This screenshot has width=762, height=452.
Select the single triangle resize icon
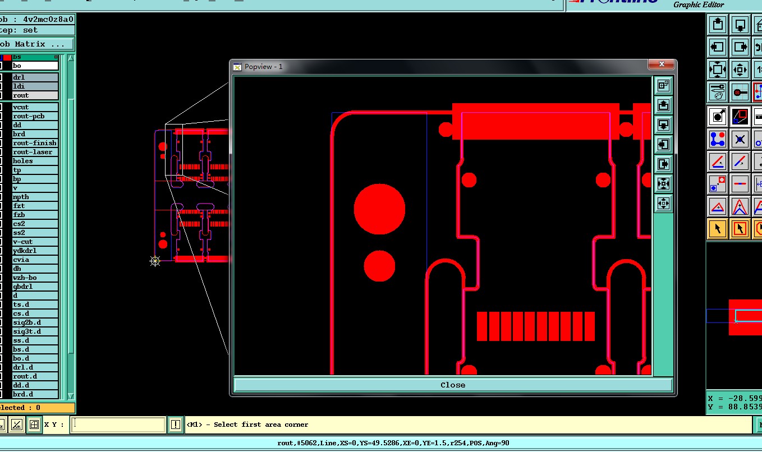coord(718,206)
